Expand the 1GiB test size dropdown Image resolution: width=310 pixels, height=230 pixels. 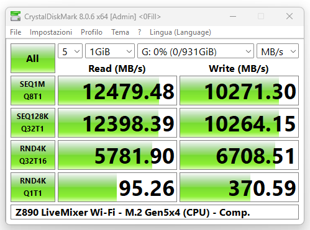(110, 51)
